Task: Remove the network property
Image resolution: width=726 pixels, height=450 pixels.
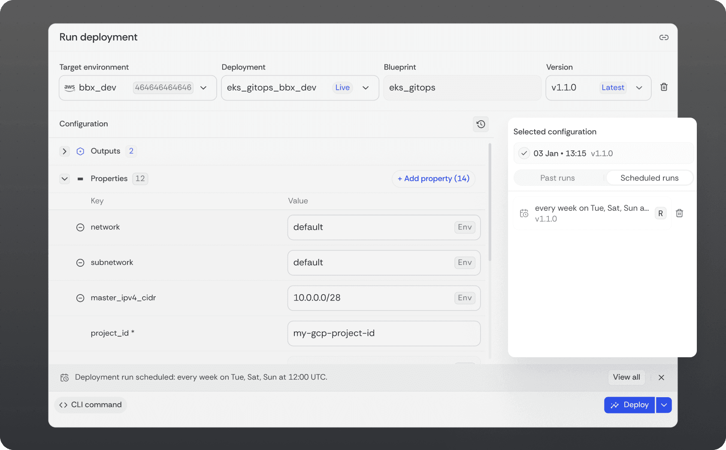Action: pos(80,228)
